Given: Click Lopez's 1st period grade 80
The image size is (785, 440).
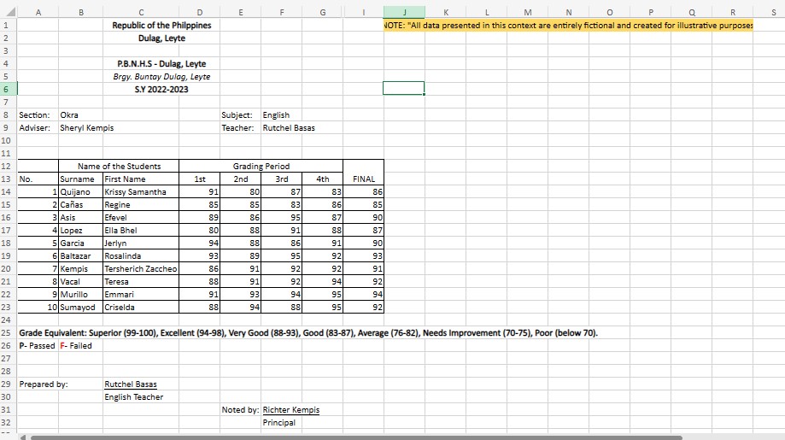Looking at the screenshot, I should (x=199, y=231).
